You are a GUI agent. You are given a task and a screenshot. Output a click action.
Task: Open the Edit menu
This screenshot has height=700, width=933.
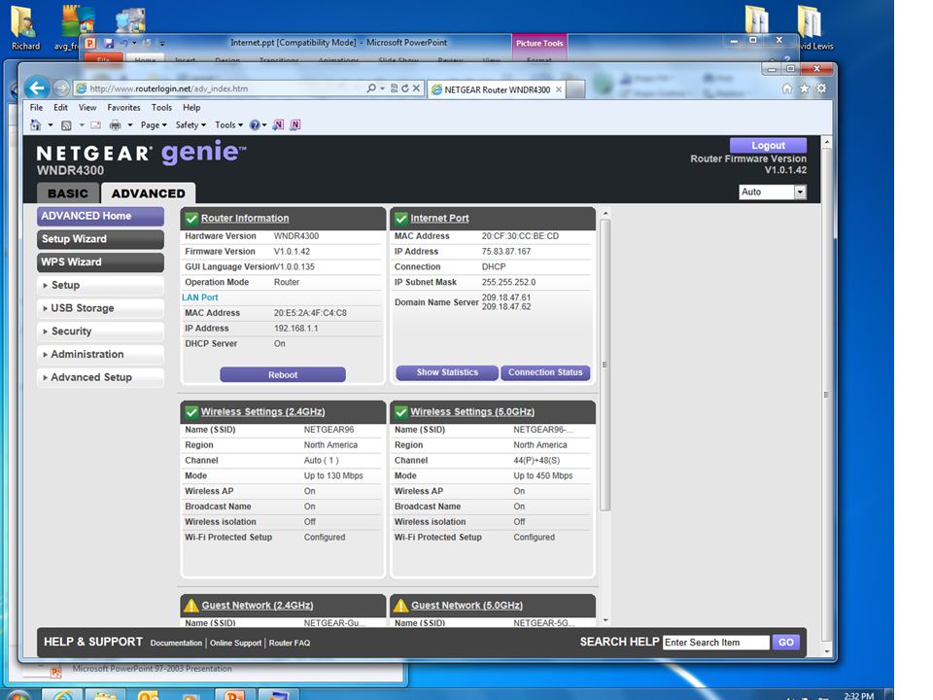60,108
